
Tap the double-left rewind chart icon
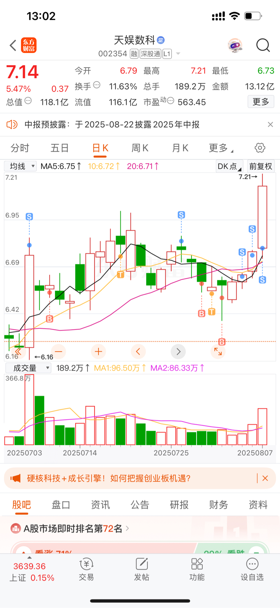coord(18,352)
